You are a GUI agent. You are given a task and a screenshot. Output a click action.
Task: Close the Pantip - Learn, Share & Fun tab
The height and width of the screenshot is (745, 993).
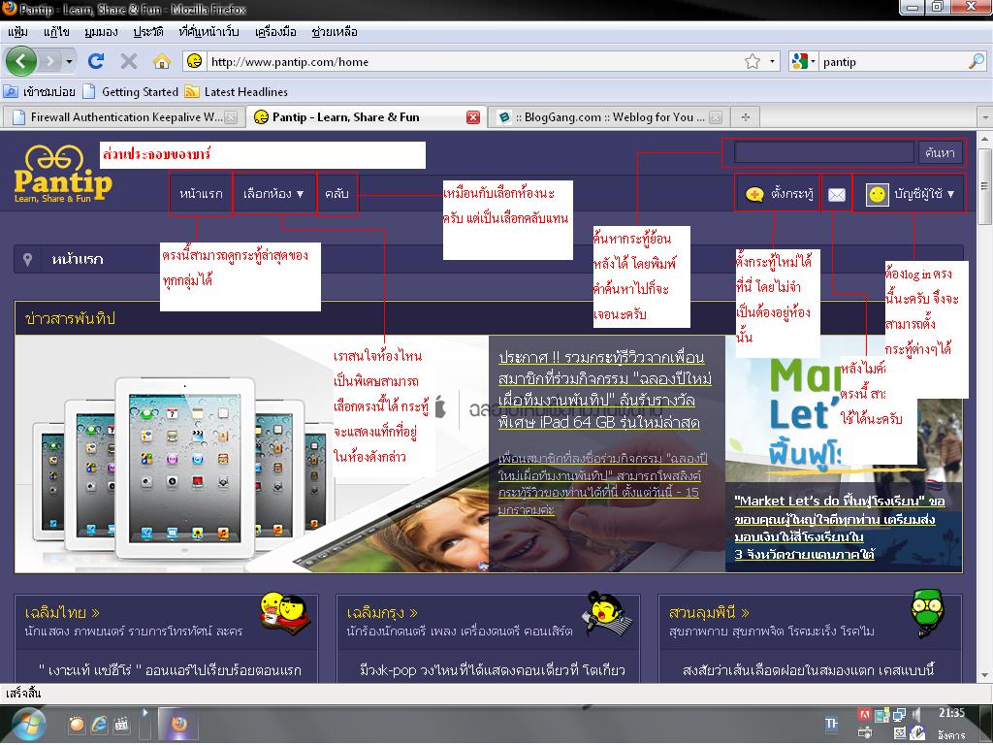coord(473,117)
